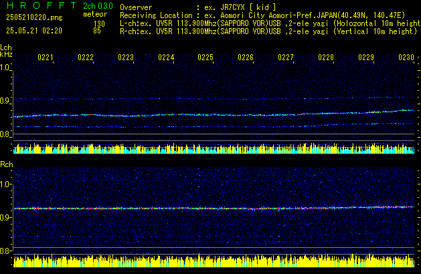The image size is (421, 274).
Task: Click the 2ch 0.3.0 version label
Action: pyautogui.click(x=98, y=6)
